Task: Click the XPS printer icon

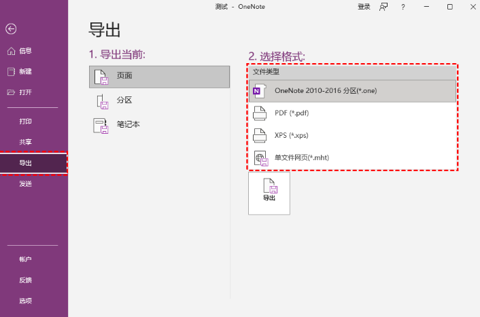Action: click(260, 136)
